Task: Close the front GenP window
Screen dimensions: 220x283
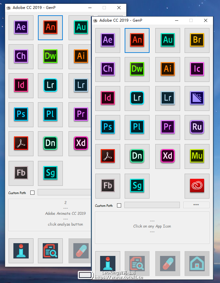Action: point(206,20)
